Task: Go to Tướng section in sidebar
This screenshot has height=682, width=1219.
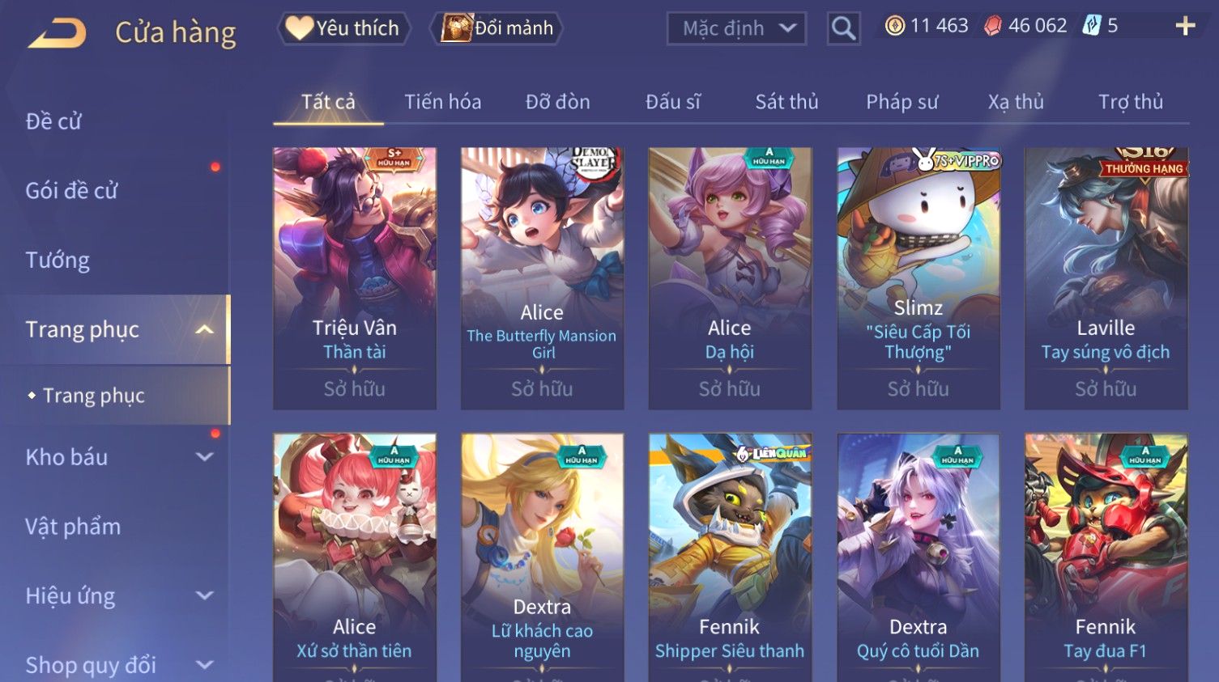Action: (x=58, y=261)
